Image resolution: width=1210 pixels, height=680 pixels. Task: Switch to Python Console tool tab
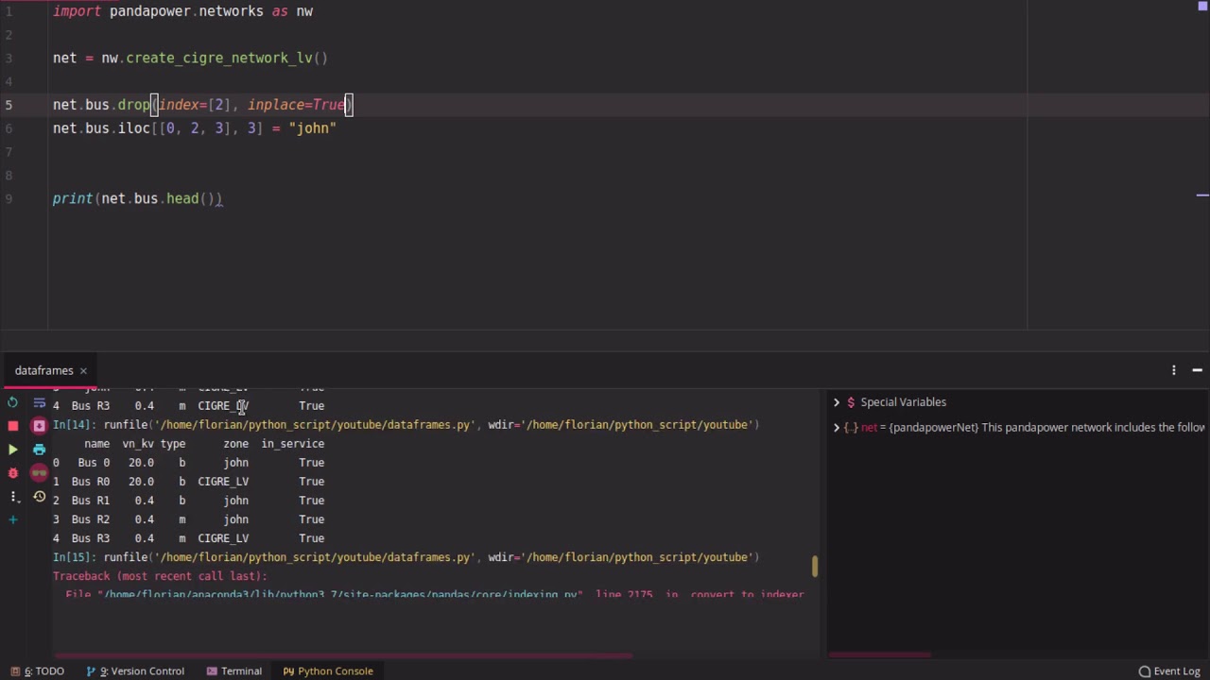(x=328, y=671)
